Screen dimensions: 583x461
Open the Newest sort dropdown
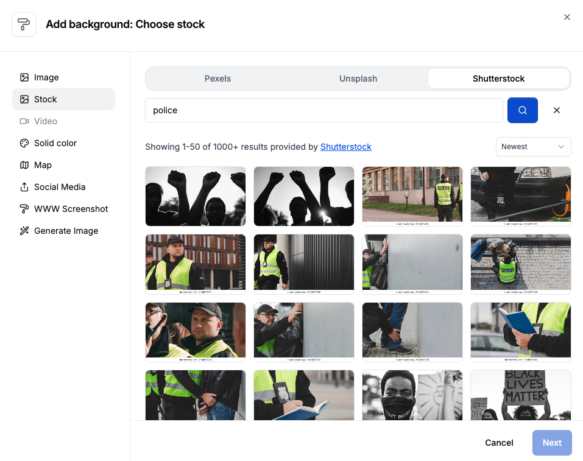pyautogui.click(x=533, y=147)
